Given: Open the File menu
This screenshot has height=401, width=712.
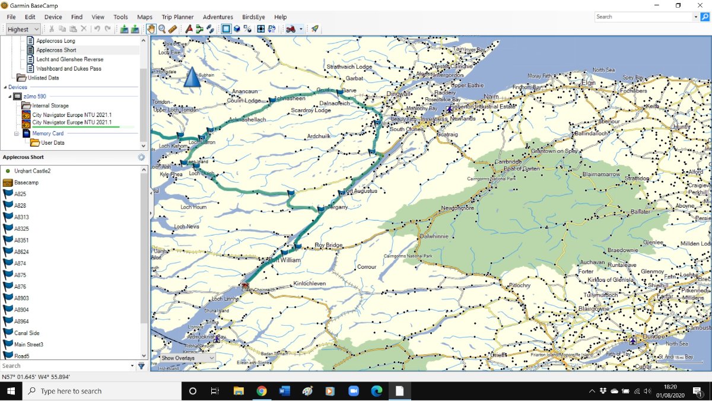Looking at the screenshot, I should [x=11, y=17].
